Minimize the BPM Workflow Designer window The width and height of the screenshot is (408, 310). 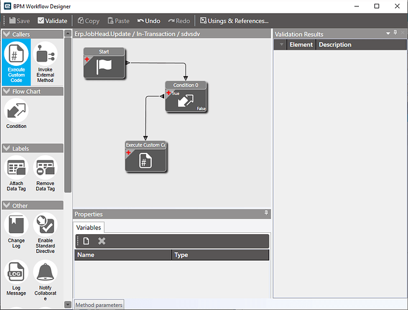(x=356, y=6)
